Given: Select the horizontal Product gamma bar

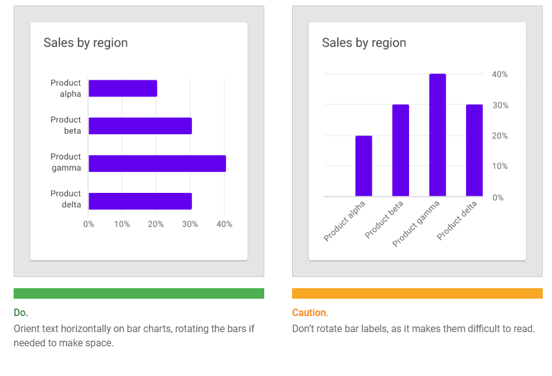Looking at the screenshot, I should (157, 163).
